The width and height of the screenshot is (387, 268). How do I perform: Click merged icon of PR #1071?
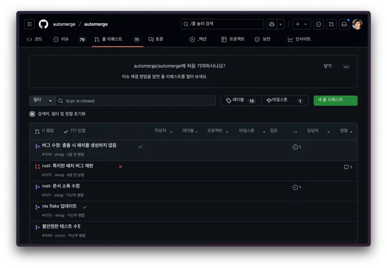tap(37, 187)
